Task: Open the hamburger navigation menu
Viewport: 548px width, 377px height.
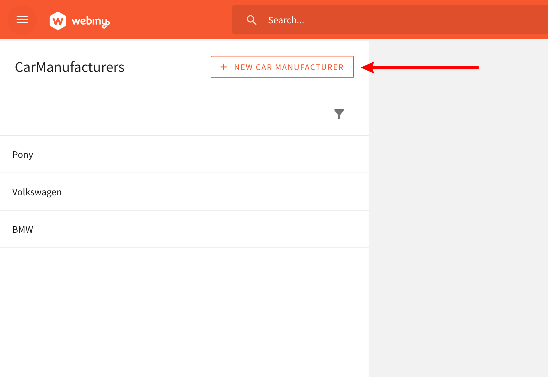Action: (22, 20)
